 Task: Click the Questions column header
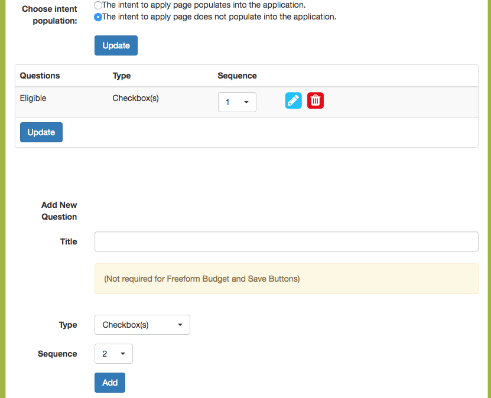pos(40,76)
